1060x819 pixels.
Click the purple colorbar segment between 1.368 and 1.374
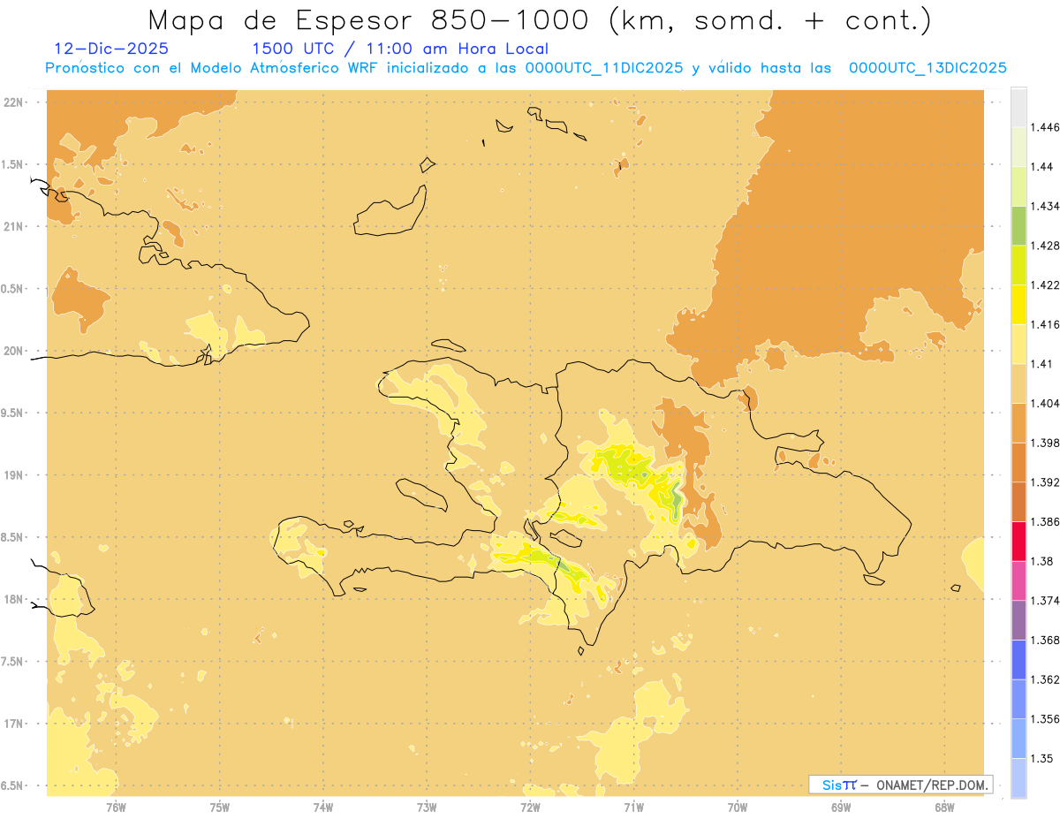pyautogui.click(x=1018, y=620)
